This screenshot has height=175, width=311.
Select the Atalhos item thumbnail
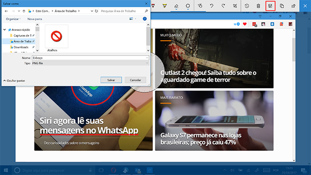pos(57,36)
